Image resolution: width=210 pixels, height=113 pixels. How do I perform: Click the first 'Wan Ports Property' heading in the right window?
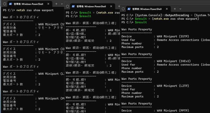[x=136, y=29]
